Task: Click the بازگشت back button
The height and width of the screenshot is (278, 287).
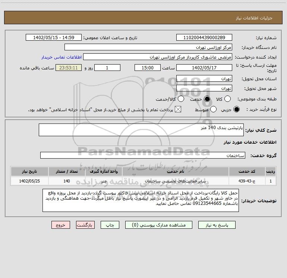Action: (x=85, y=225)
